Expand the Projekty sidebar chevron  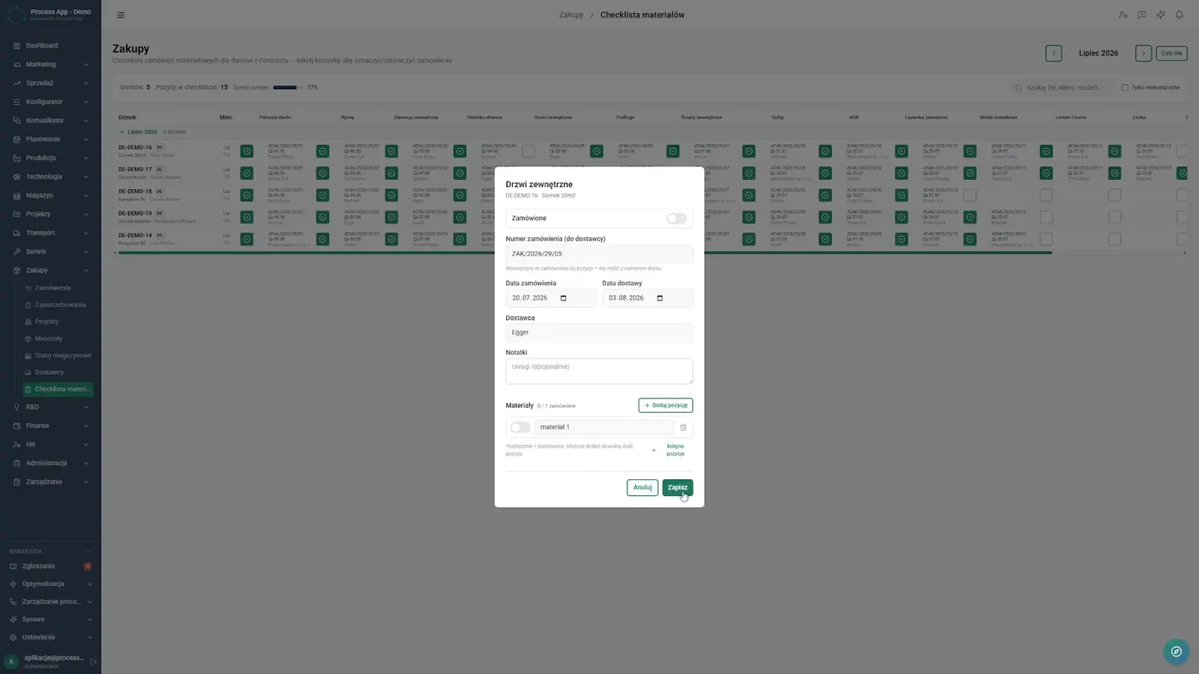(x=86, y=214)
